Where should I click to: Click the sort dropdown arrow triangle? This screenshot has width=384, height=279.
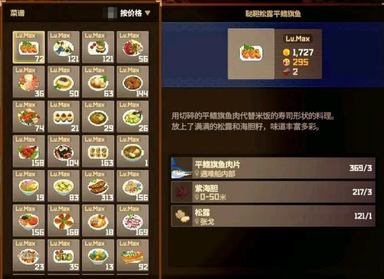click(x=147, y=13)
